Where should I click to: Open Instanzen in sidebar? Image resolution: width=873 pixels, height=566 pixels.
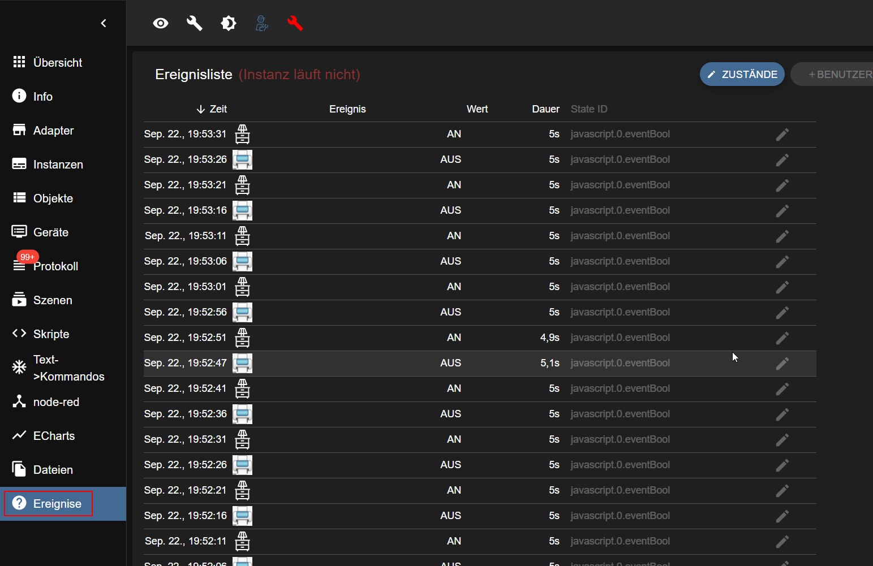[63, 164]
